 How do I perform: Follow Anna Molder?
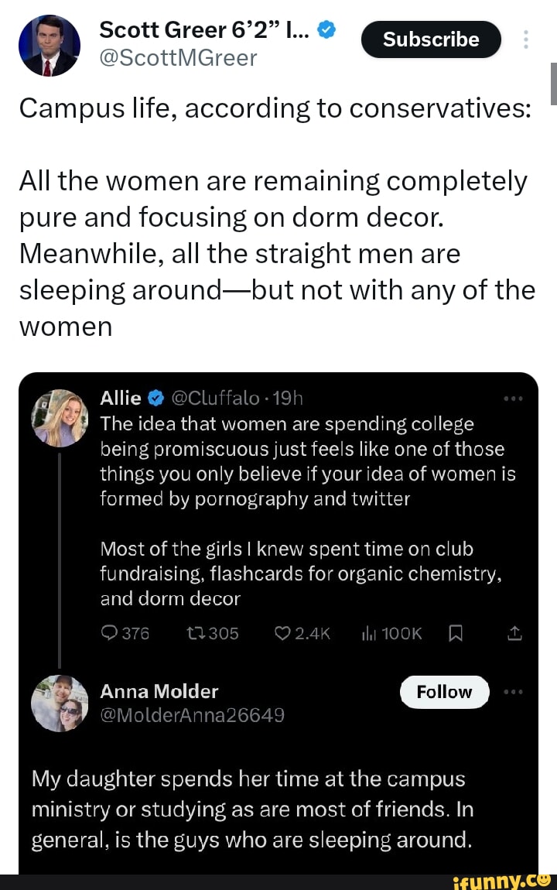(444, 692)
